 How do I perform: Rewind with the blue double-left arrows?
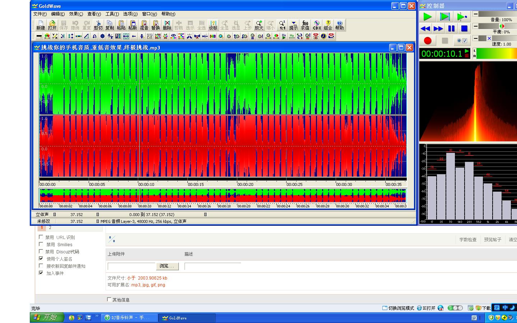[x=425, y=28]
